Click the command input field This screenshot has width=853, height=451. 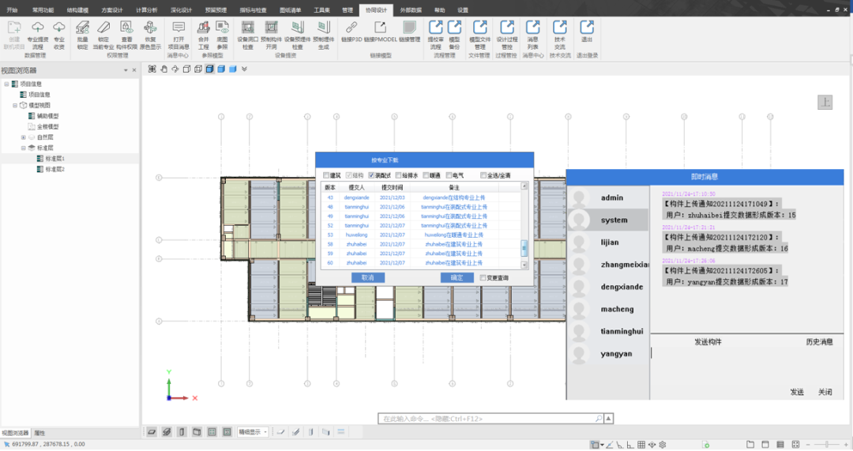pos(490,419)
